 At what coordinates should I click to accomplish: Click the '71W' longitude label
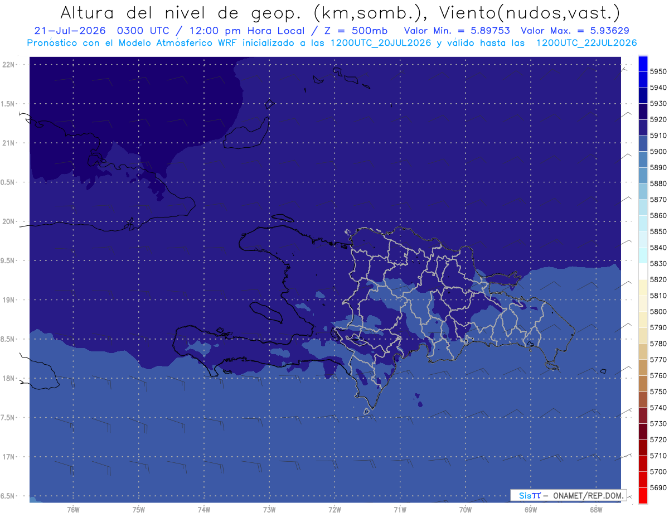400,509
